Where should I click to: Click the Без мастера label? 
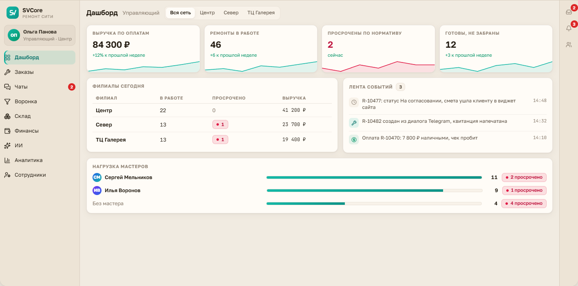coord(108,203)
